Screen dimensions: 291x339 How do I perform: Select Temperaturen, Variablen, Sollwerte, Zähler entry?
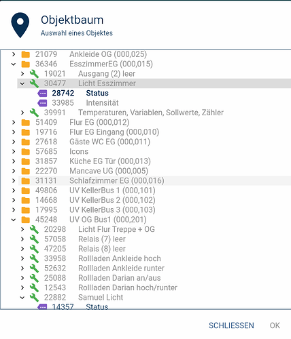(151, 113)
